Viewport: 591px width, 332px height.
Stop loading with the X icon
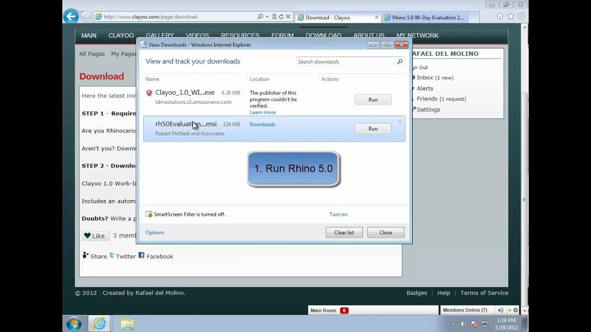(x=288, y=17)
